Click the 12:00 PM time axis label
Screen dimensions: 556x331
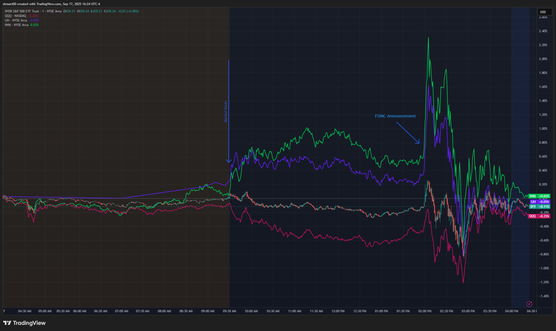338,311
